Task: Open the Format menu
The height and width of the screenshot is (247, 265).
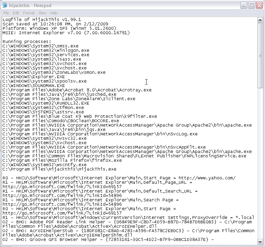Action: [29, 13]
